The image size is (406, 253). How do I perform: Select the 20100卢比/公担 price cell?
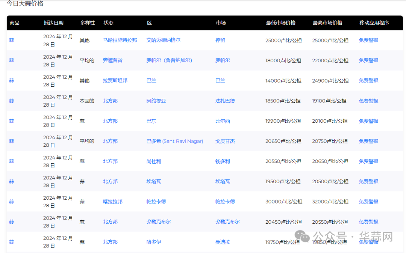(x=330, y=121)
